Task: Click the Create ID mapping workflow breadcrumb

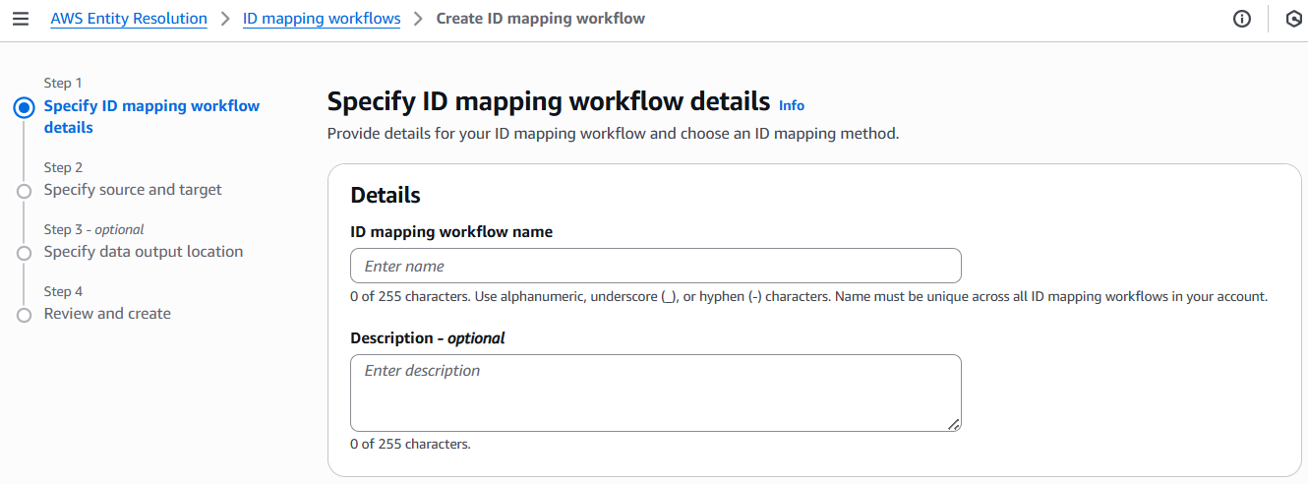Action: pyautogui.click(x=540, y=19)
